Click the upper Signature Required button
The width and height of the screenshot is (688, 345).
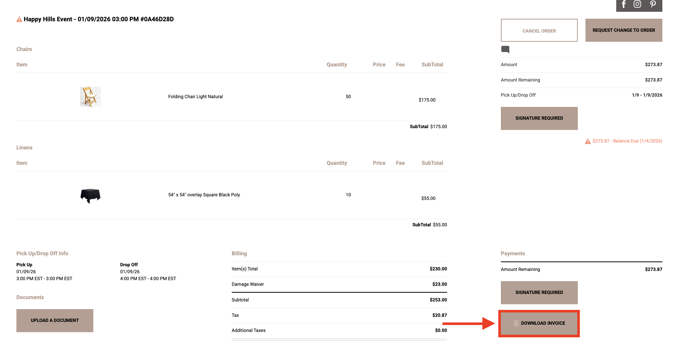click(539, 118)
